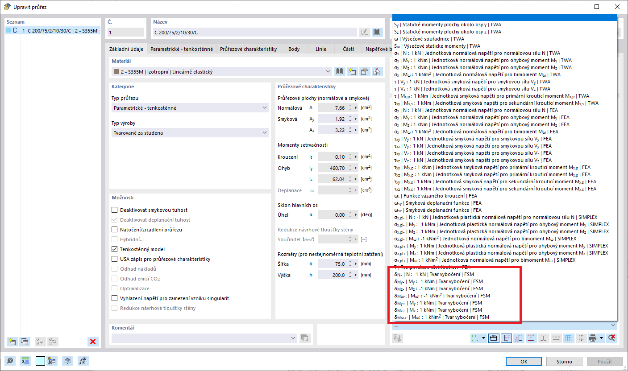Image resolution: width=628 pixels, height=371 pixels.
Task: Open the cross-section library beside the name field
Action: 378,32
